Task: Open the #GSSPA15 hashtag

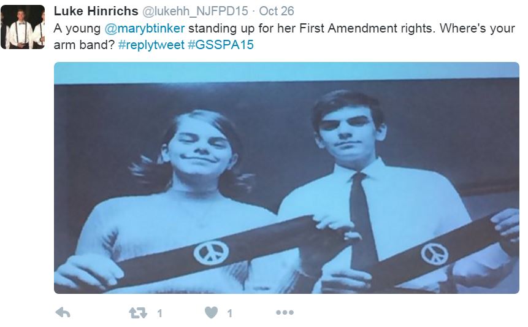Action: (221, 44)
